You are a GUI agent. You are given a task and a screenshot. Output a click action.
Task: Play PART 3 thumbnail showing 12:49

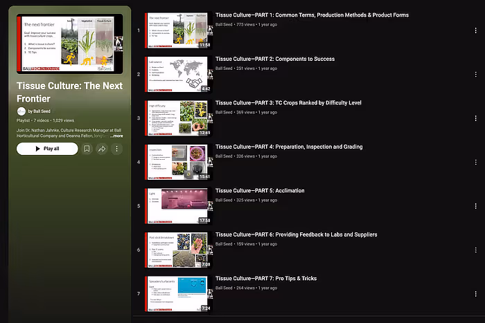pos(179,118)
